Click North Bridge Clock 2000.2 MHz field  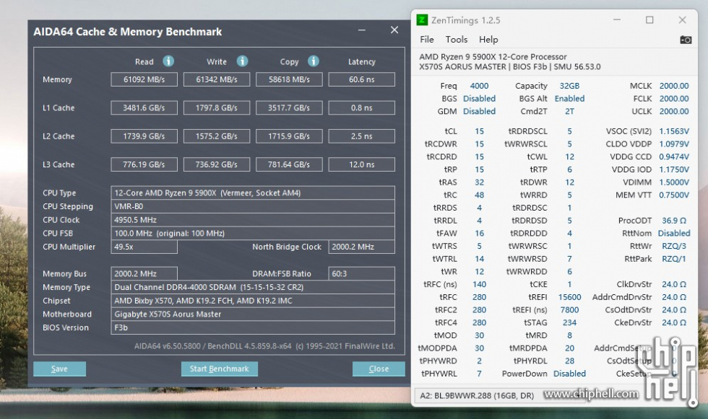(x=362, y=247)
